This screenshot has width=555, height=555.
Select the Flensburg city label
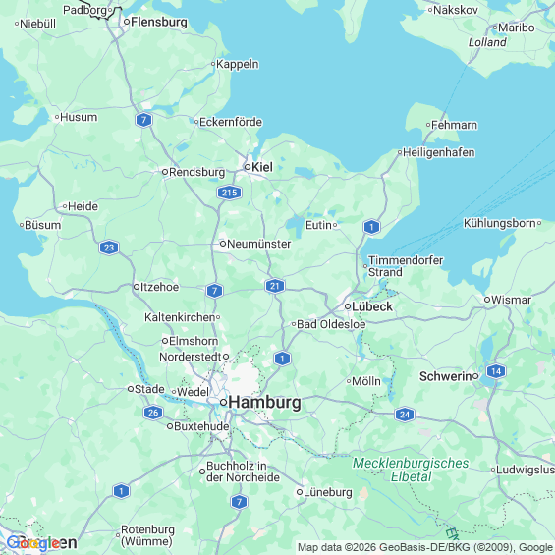pyautogui.click(x=159, y=22)
